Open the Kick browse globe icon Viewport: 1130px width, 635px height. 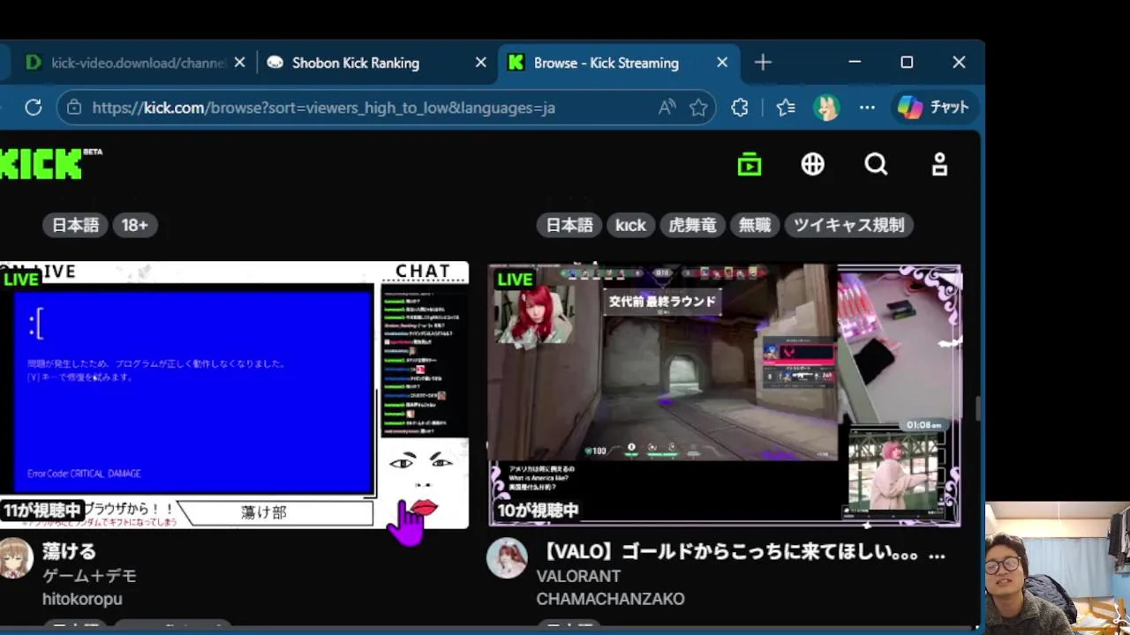(813, 164)
